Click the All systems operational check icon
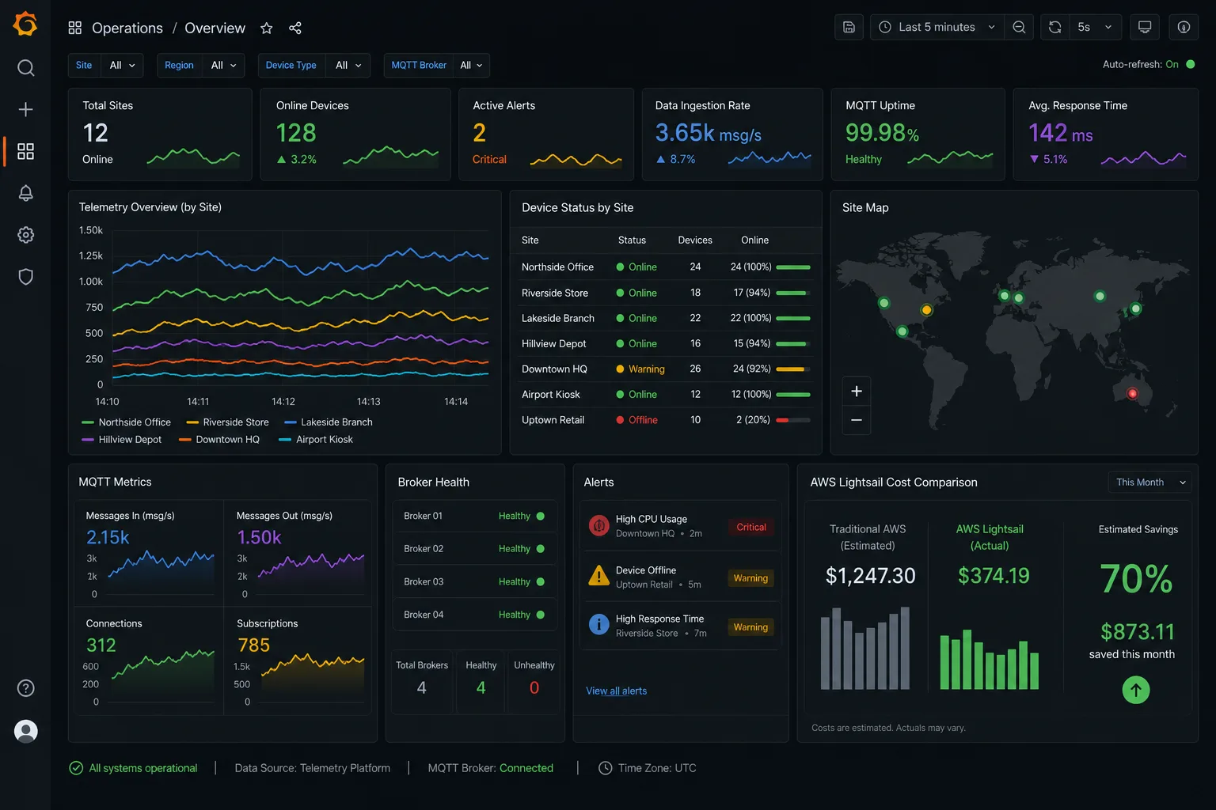This screenshot has height=810, width=1216. pyautogui.click(x=76, y=768)
